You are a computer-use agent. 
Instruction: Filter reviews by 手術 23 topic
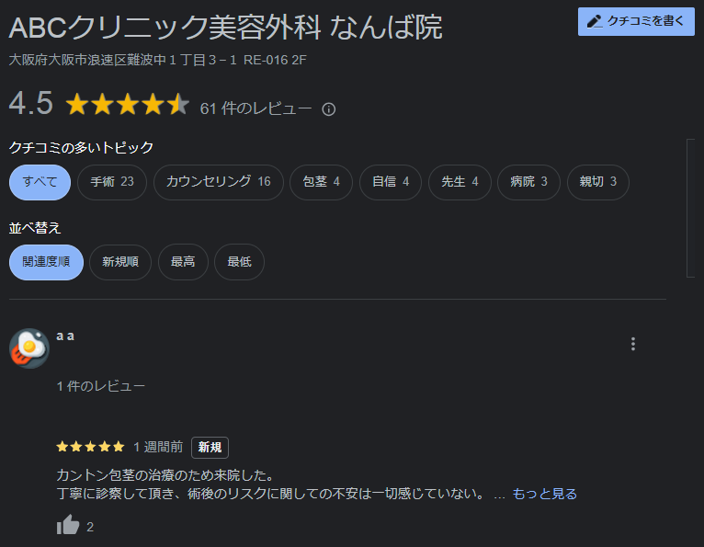(x=112, y=182)
